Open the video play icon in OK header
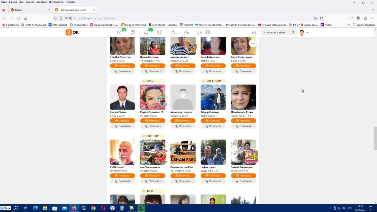The image size is (377, 212). [208, 32]
